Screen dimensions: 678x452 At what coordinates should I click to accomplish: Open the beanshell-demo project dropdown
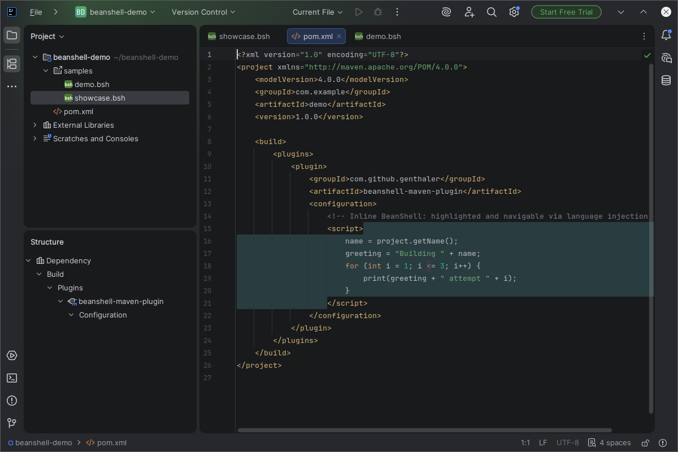[x=115, y=12]
